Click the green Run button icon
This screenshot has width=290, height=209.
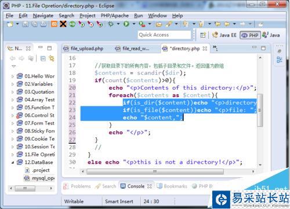(x=126, y=24)
